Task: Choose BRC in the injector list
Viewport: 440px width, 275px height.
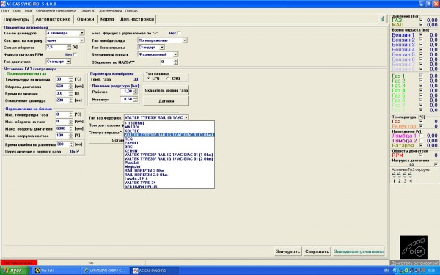Action: [169, 147]
